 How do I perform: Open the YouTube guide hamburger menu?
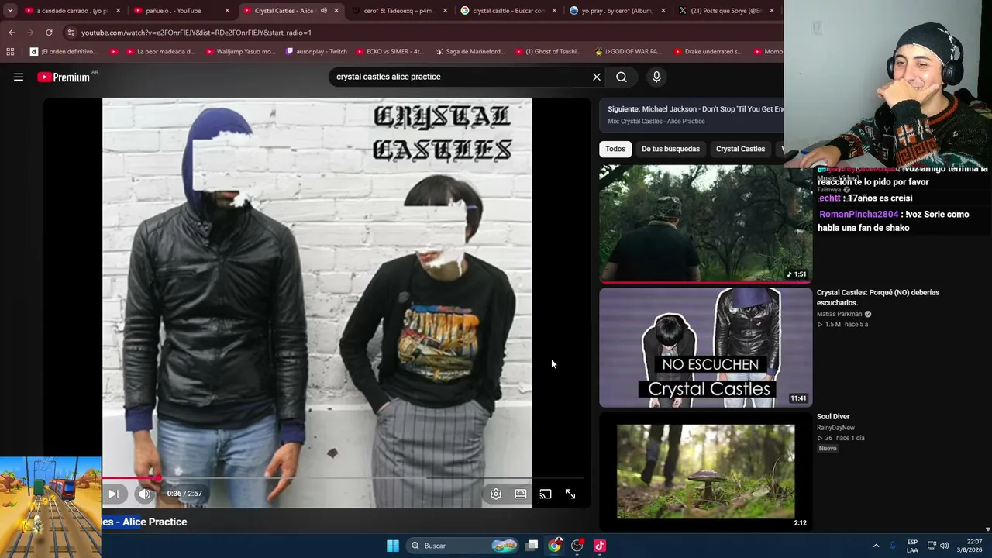19,77
